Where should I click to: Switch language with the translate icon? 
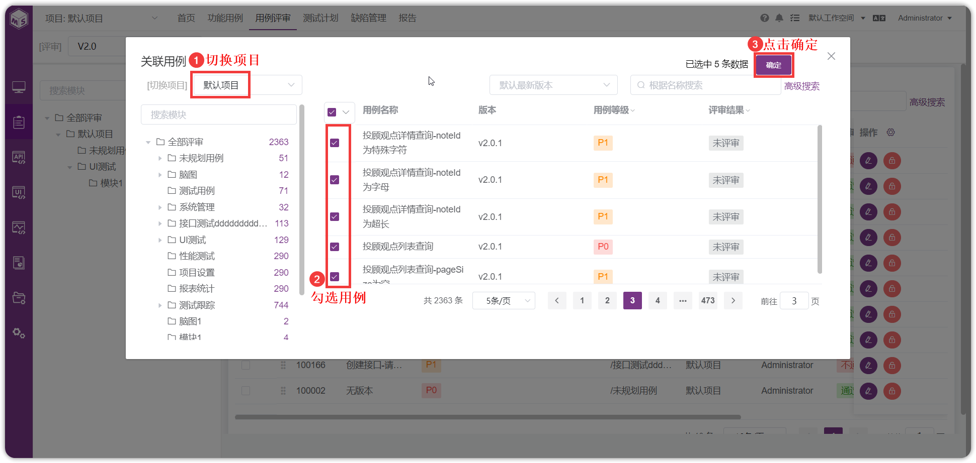tap(879, 18)
